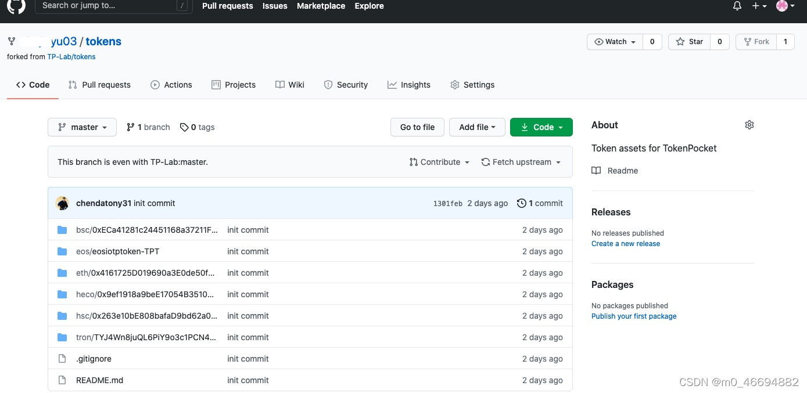The height and width of the screenshot is (393, 807).
Task: Open the TP-Lab/tokens upstream link
Action: pos(71,57)
